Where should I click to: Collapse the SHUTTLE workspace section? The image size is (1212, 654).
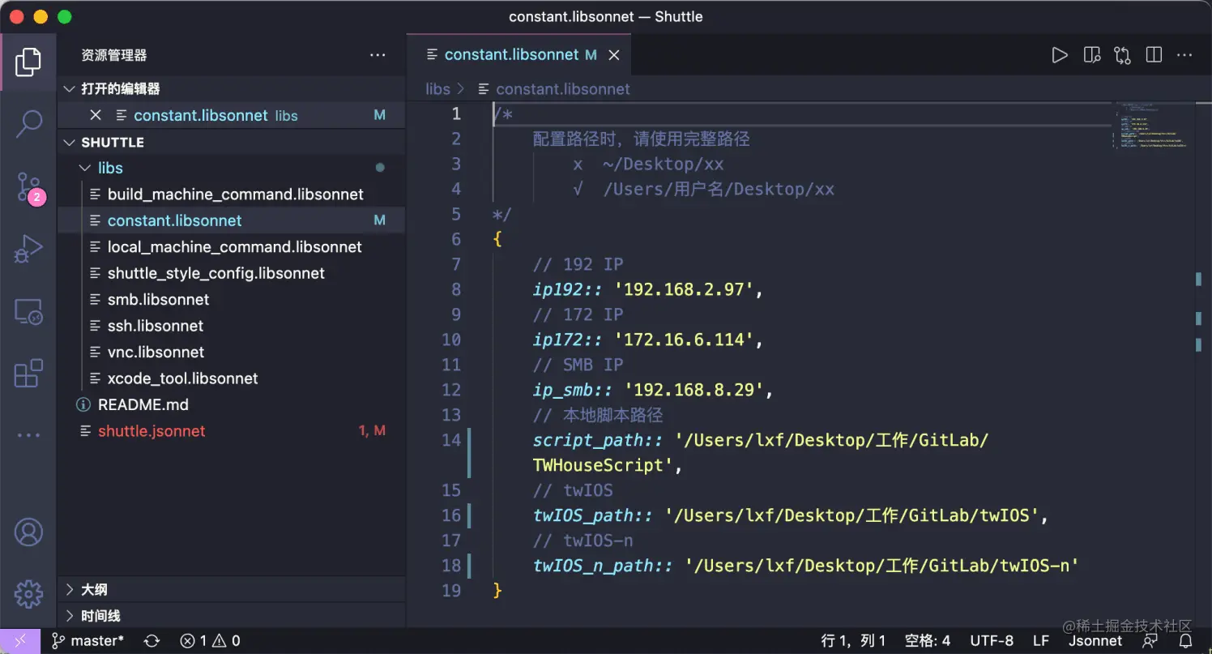point(232,142)
